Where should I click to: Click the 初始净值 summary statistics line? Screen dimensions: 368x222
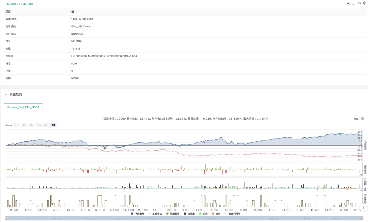coord(185,119)
